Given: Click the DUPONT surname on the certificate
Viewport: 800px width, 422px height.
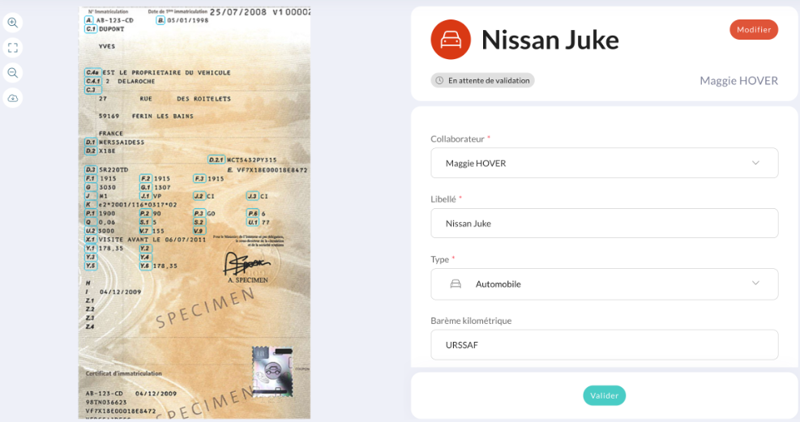Looking at the screenshot, I should coord(111,29).
